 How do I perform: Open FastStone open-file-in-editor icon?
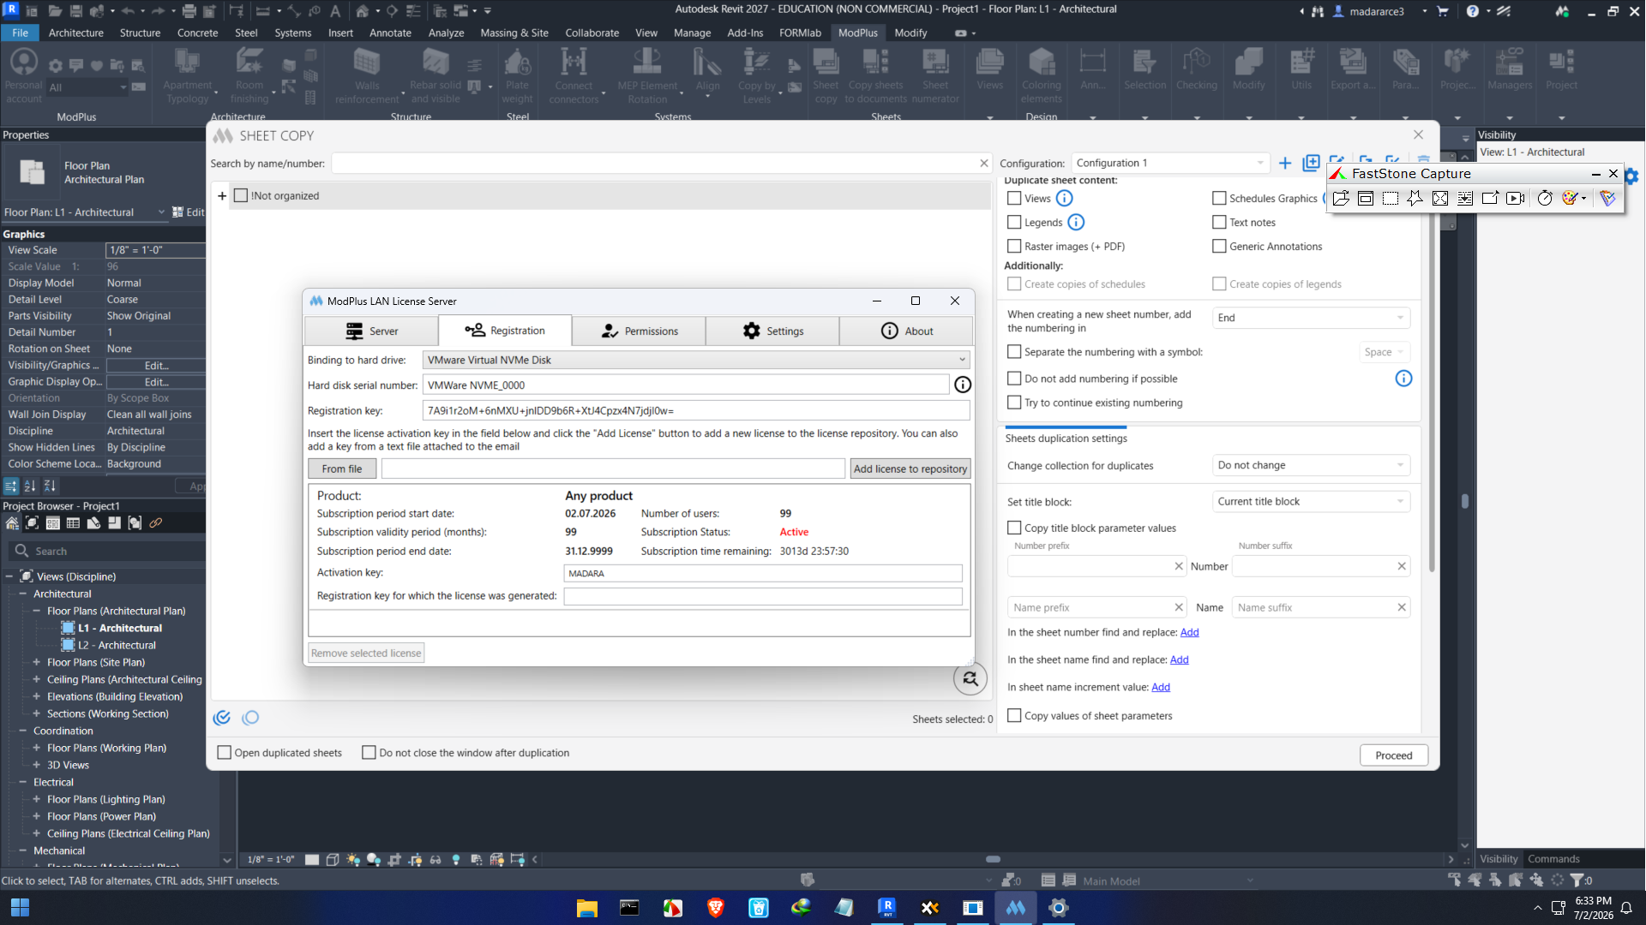[1341, 198]
